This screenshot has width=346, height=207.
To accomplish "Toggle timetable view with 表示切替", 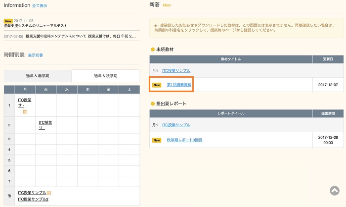I will point(36,55).
